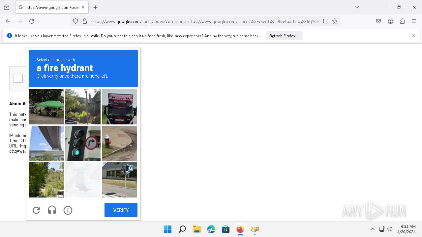422x237 pixels.
Task: Click Firefox icon in taskbar
Action: (240, 229)
